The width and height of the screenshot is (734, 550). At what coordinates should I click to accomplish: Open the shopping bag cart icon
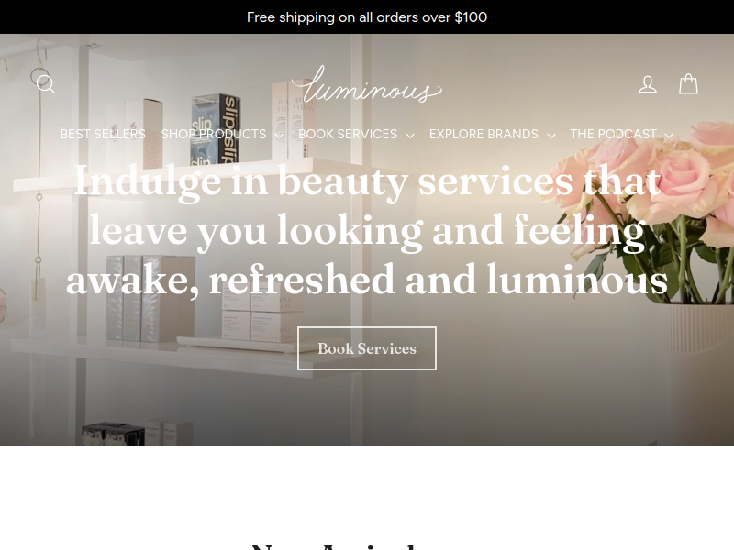coord(688,84)
